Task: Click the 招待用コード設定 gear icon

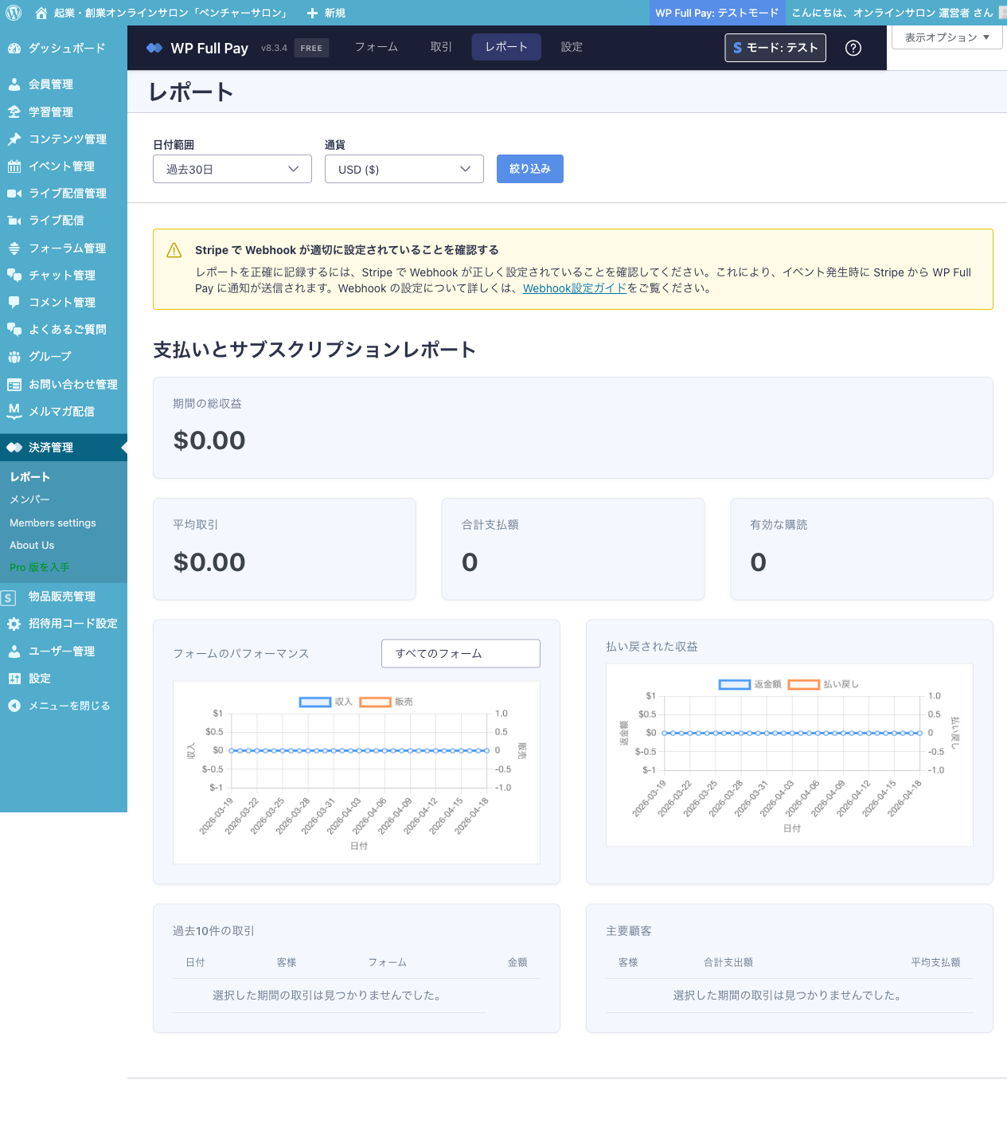Action: [x=14, y=624]
